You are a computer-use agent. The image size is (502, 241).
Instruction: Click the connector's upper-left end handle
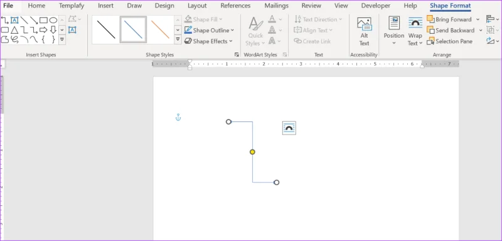pyautogui.click(x=228, y=121)
